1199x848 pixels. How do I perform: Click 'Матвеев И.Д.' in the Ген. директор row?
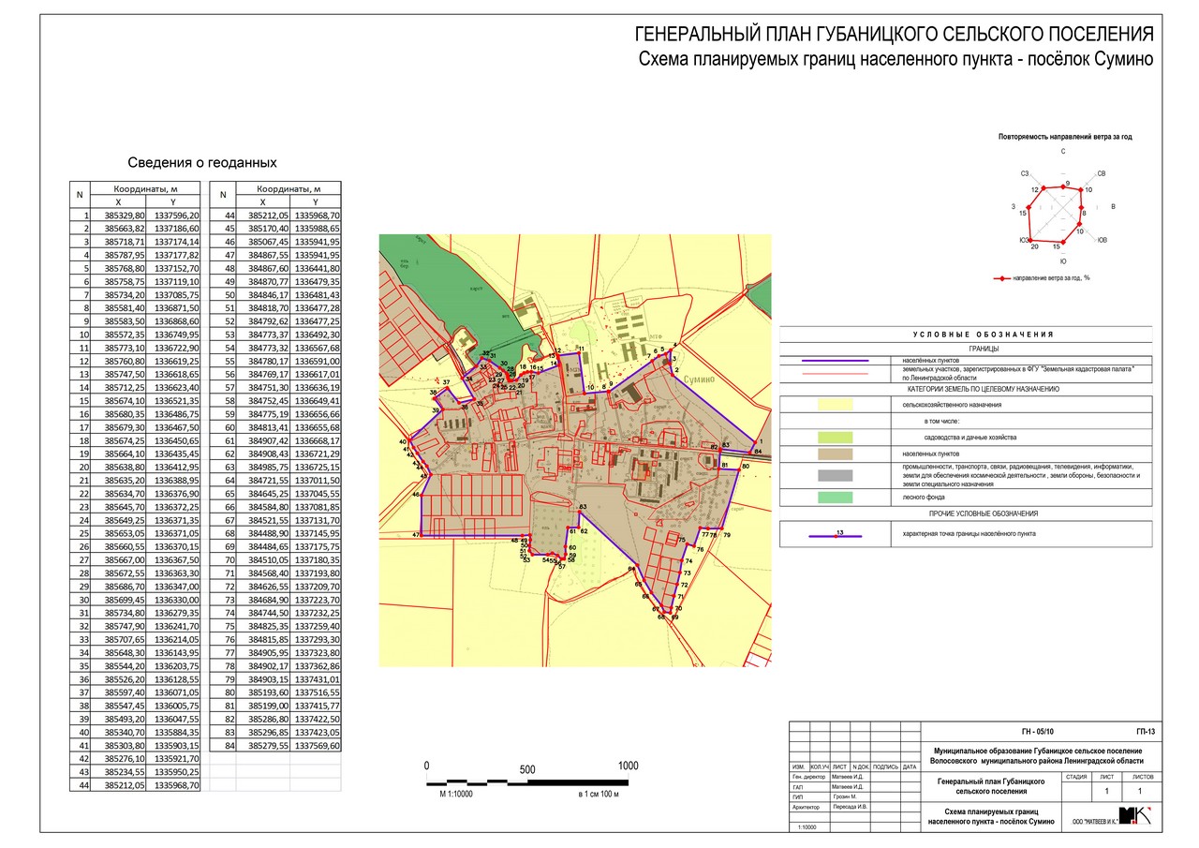(849, 778)
